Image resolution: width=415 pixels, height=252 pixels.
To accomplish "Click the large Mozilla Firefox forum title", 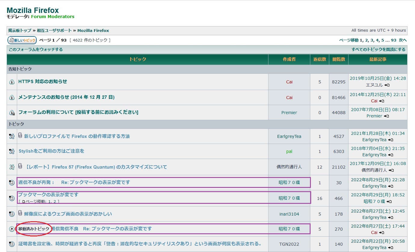I will click(x=33, y=11).
